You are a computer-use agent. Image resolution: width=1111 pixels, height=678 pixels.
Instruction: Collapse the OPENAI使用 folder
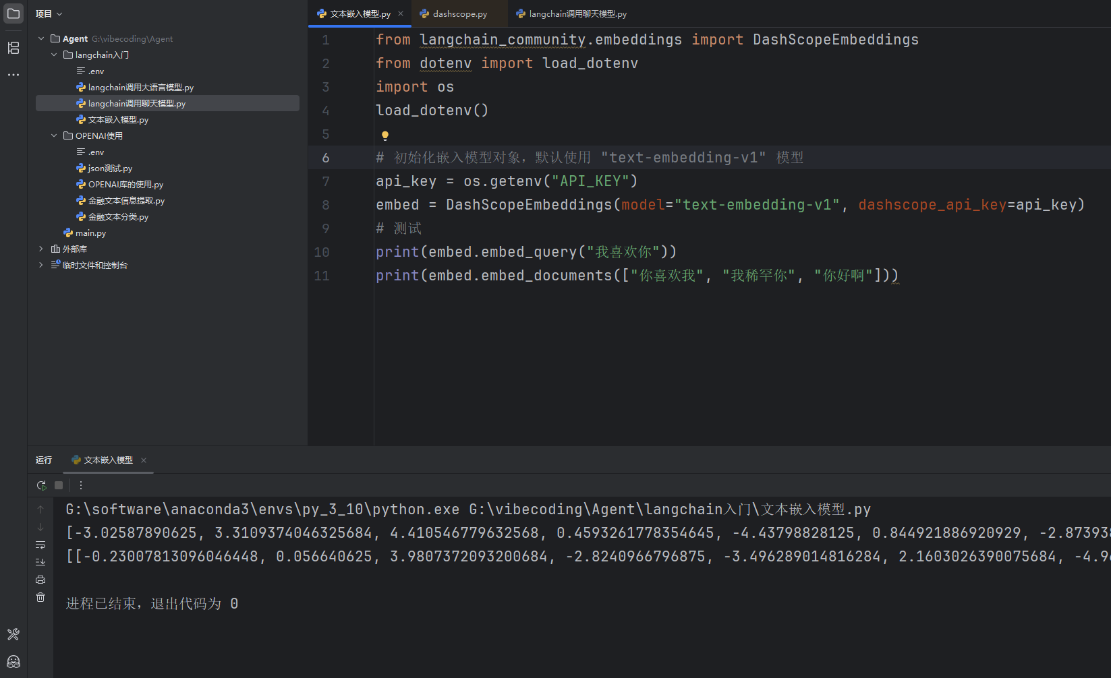[54, 136]
